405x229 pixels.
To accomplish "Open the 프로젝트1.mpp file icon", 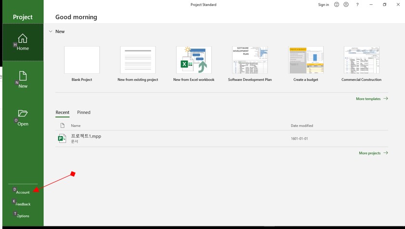I will [x=62, y=139].
